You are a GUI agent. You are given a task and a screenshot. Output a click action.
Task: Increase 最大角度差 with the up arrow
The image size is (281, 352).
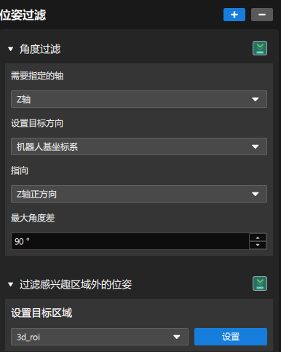258,238
